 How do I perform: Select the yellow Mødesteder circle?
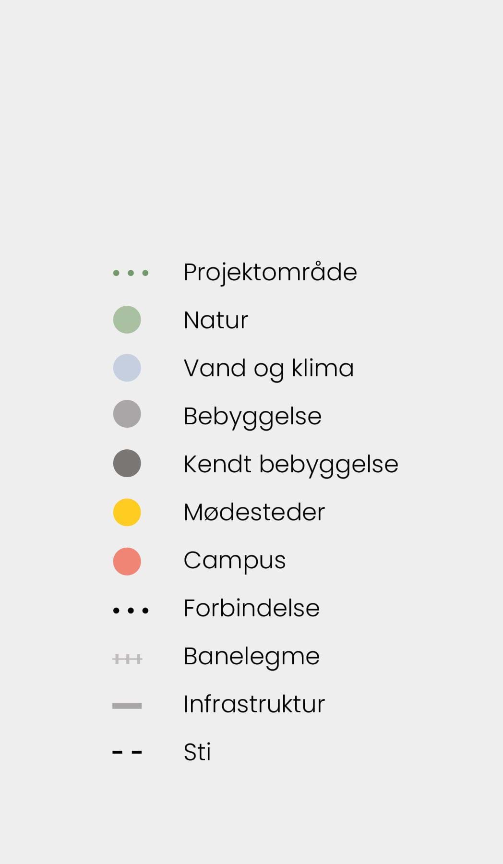pyautogui.click(x=127, y=512)
